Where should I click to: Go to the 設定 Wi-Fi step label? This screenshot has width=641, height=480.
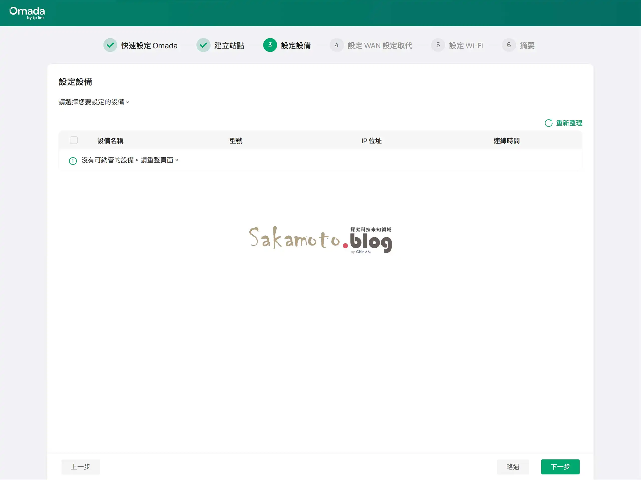tap(466, 46)
